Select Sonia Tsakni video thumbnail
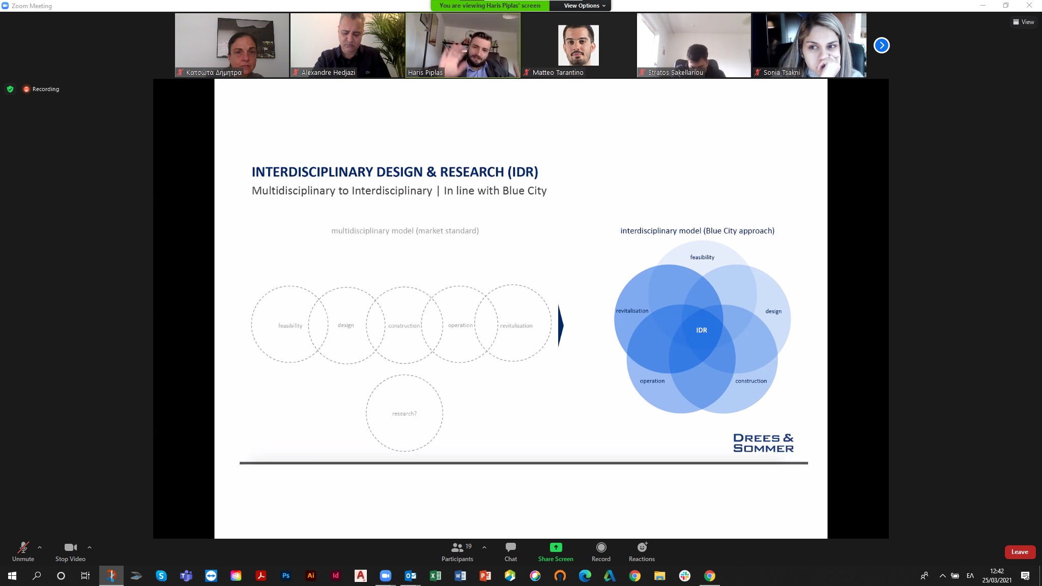This screenshot has width=1042, height=586. pyautogui.click(x=809, y=45)
